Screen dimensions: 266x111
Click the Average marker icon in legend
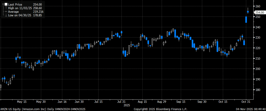[6, 12]
